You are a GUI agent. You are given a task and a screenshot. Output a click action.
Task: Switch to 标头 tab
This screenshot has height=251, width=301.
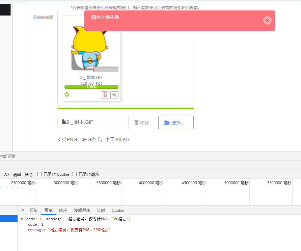click(x=33, y=211)
